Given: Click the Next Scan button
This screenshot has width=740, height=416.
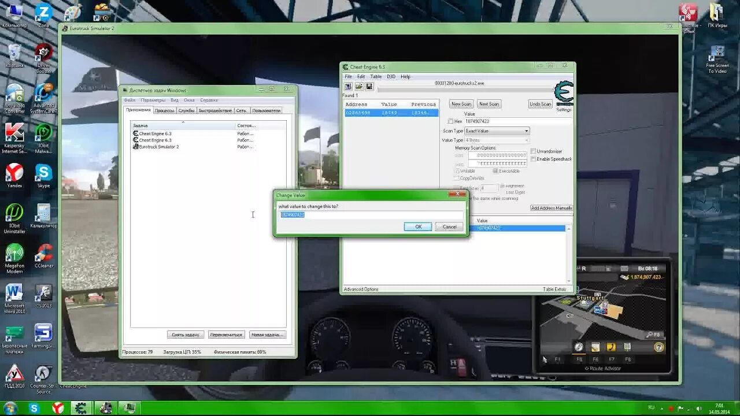Looking at the screenshot, I should coord(489,104).
